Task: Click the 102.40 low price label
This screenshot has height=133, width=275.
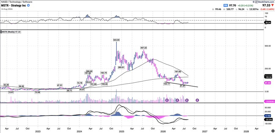Action: [x=105, y=84]
